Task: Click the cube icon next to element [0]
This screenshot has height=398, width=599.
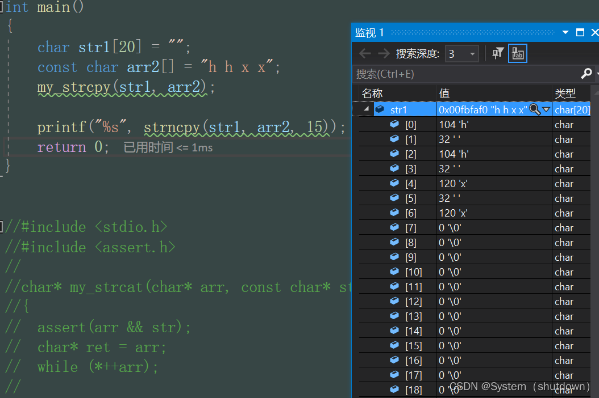Action: coord(394,124)
